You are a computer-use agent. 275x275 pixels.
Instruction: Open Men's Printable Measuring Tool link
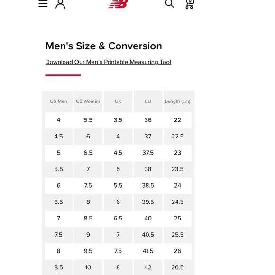(x=108, y=62)
